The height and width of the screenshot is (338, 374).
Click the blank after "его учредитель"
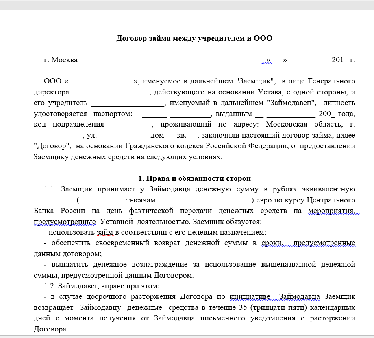pyautogui.click(x=128, y=103)
